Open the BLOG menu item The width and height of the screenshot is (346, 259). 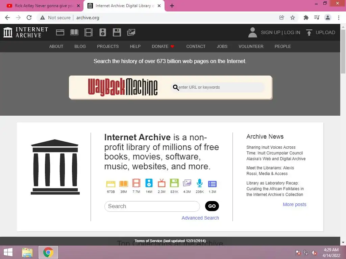tap(80, 47)
